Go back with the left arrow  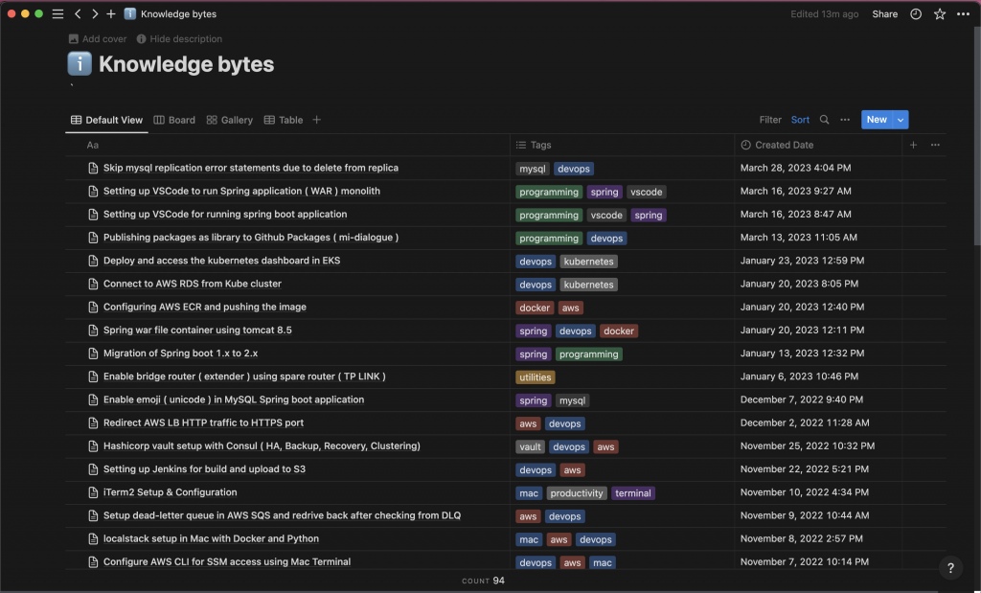tap(78, 13)
